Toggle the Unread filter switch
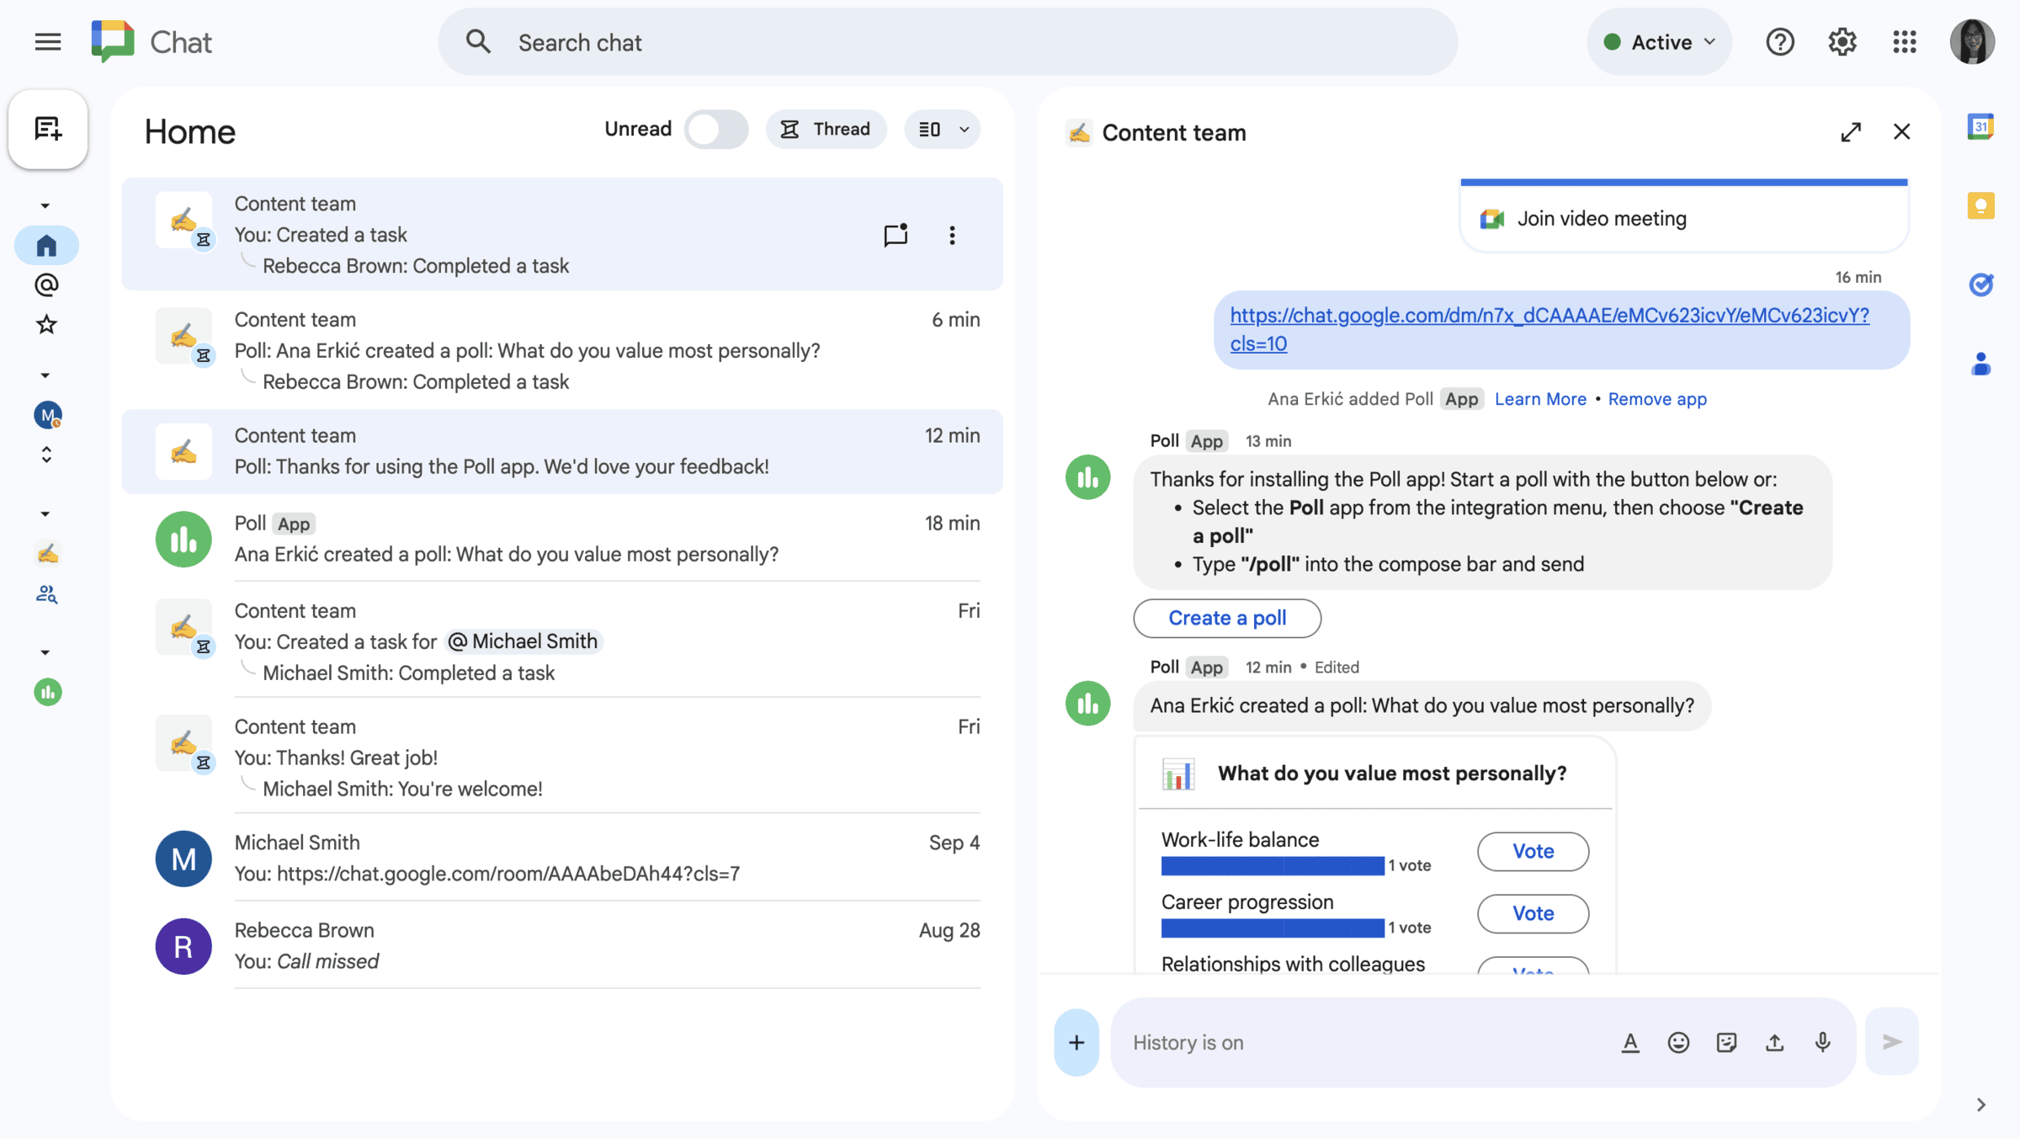Screen dimensions: 2020x1138 [715, 129]
